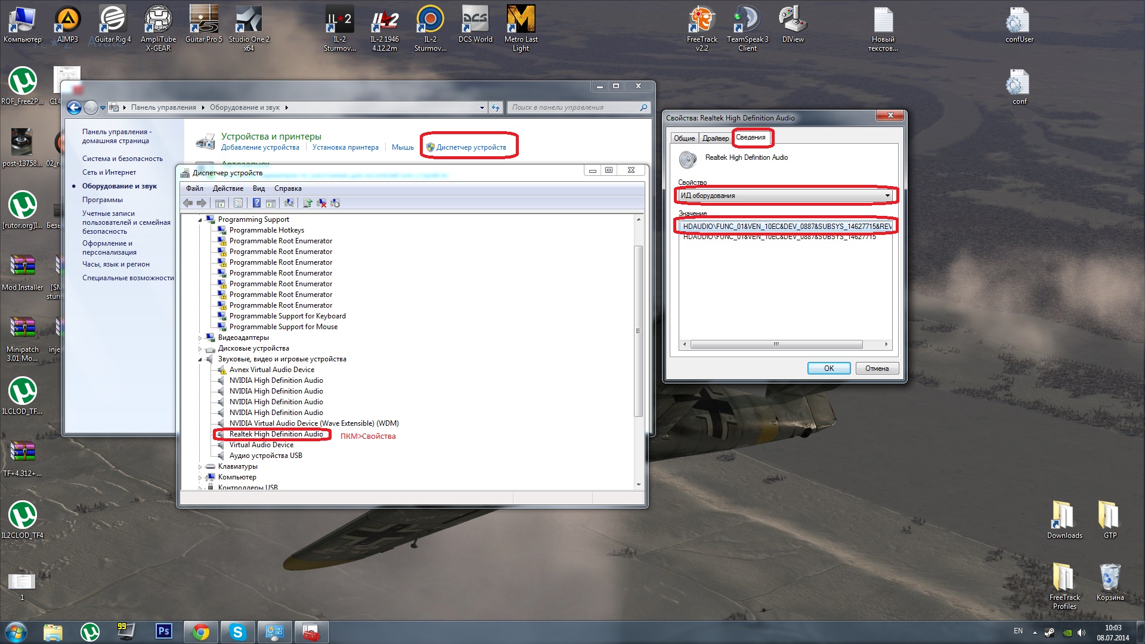Open the address bar history dropdown arrow

tap(482, 108)
